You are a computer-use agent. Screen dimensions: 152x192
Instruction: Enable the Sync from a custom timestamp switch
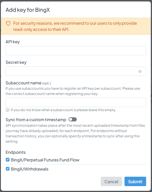point(73,119)
